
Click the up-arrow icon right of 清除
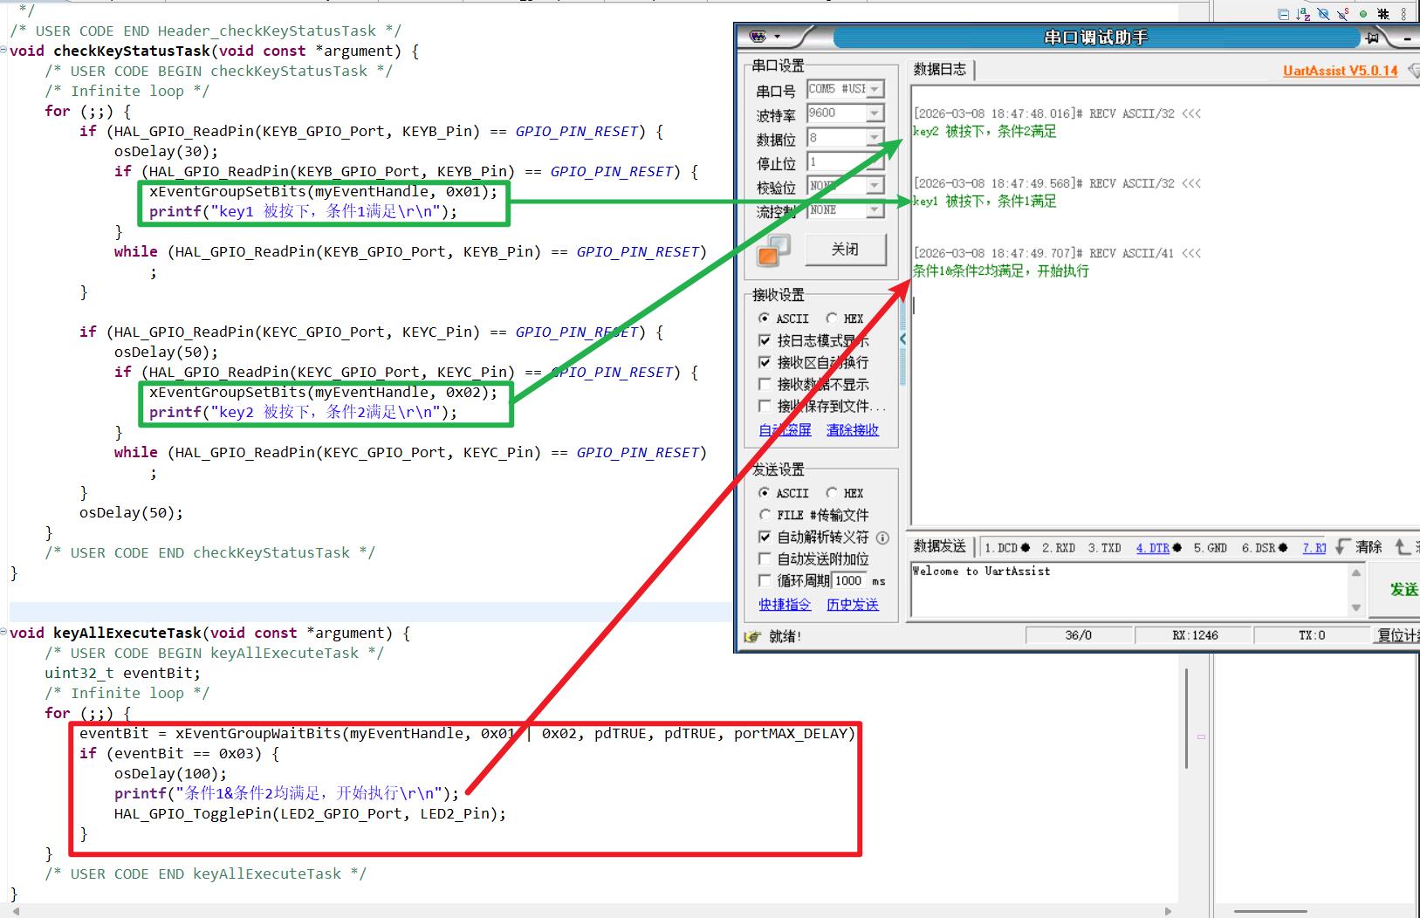1402,546
